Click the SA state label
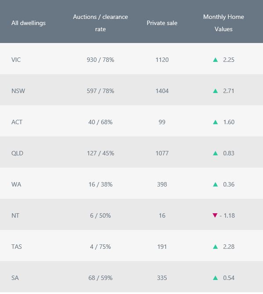263x294 pixels. coord(15,278)
